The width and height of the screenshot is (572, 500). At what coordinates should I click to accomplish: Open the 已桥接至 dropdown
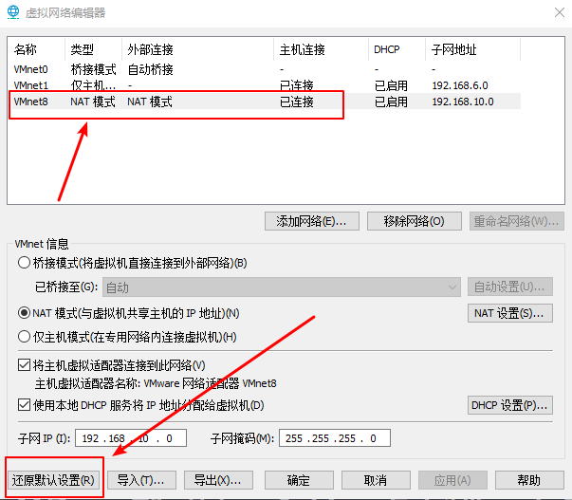pos(282,287)
